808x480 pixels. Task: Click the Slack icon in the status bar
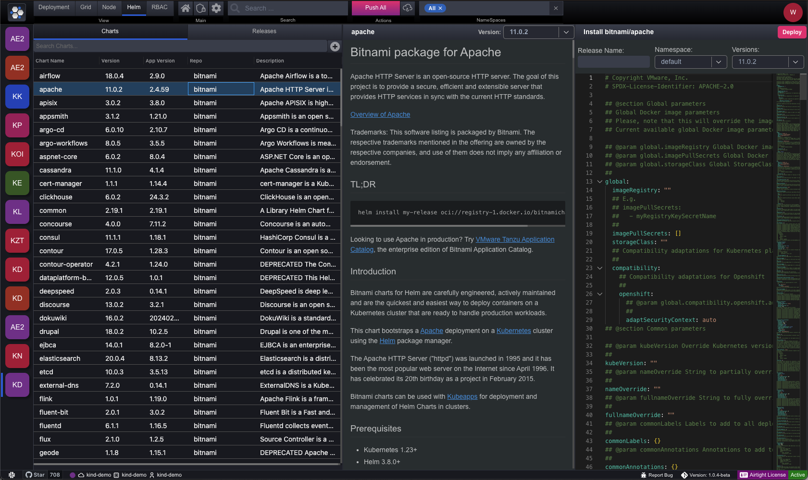pyautogui.click(x=12, y=475)
